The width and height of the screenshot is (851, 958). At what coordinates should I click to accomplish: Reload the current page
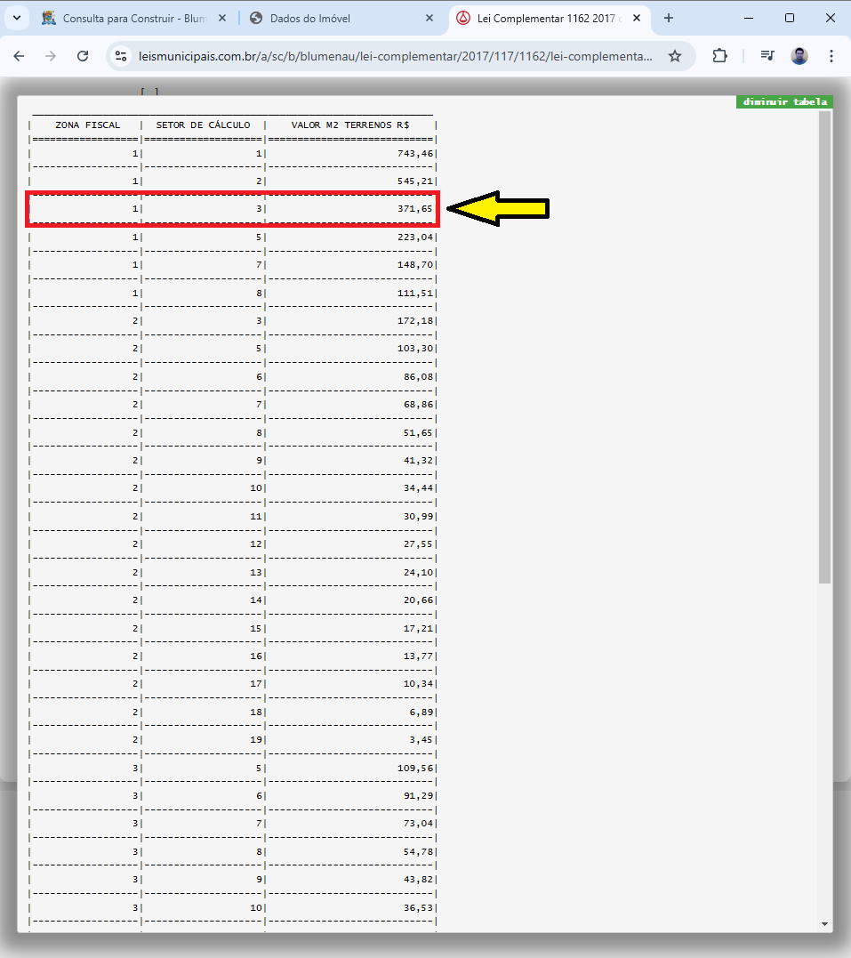(83, 56)
